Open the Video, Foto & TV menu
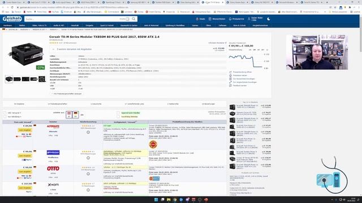The image size is (362, 203). [39, 25]
